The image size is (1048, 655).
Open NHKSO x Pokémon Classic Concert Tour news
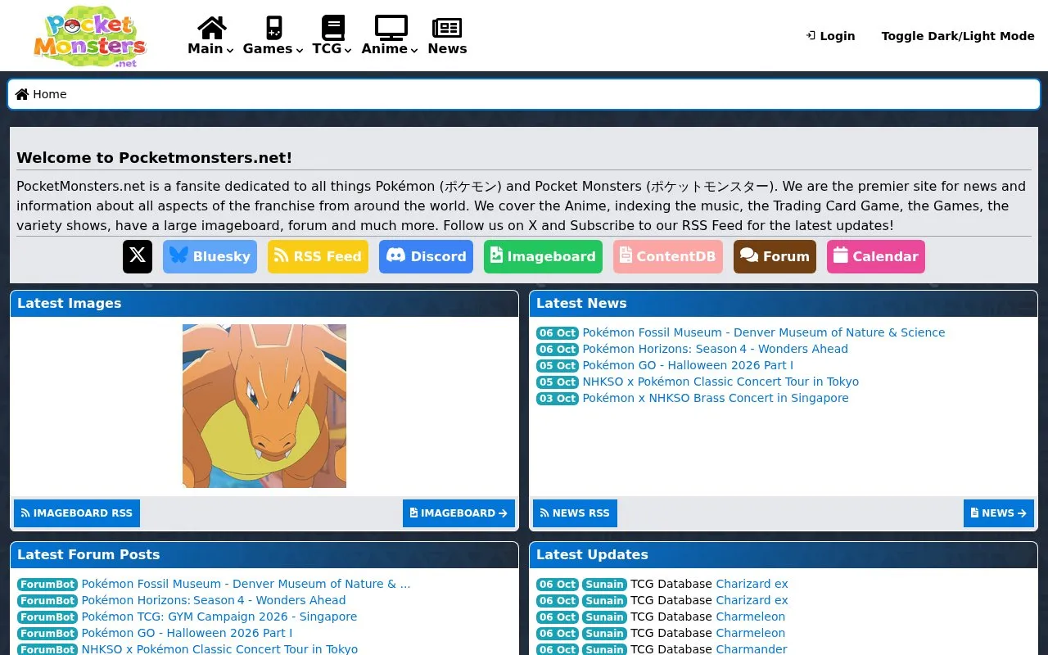(720, 382)
